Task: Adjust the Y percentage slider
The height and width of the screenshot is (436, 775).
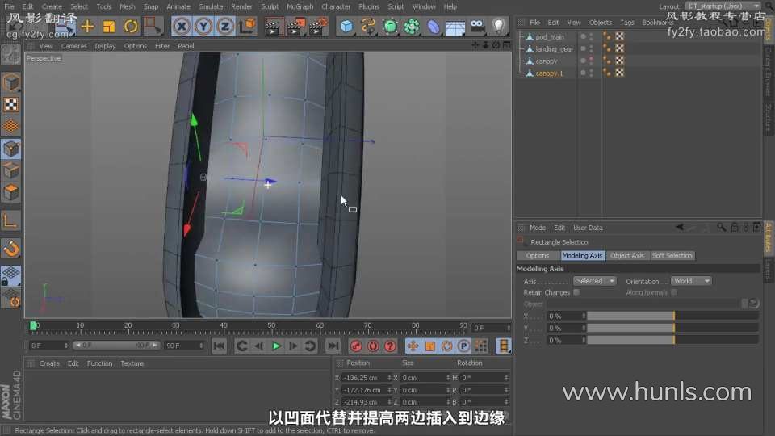Action: coord(672,328)
